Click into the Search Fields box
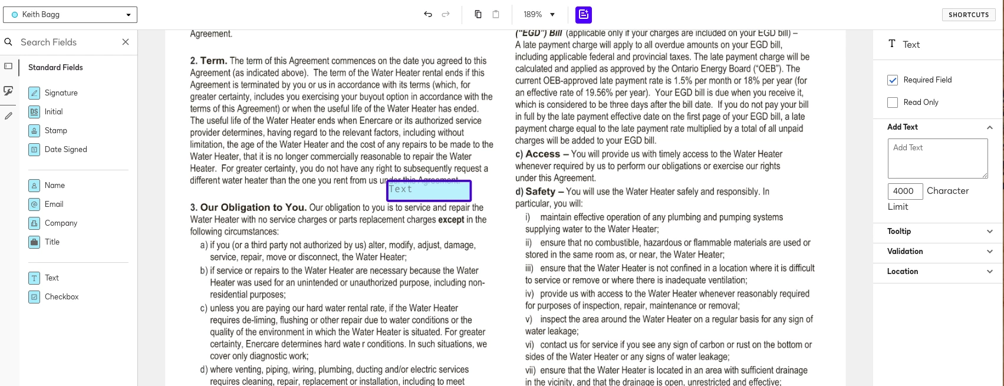The height and width of the screenshot is (386, 1004). tap(68, 42)
